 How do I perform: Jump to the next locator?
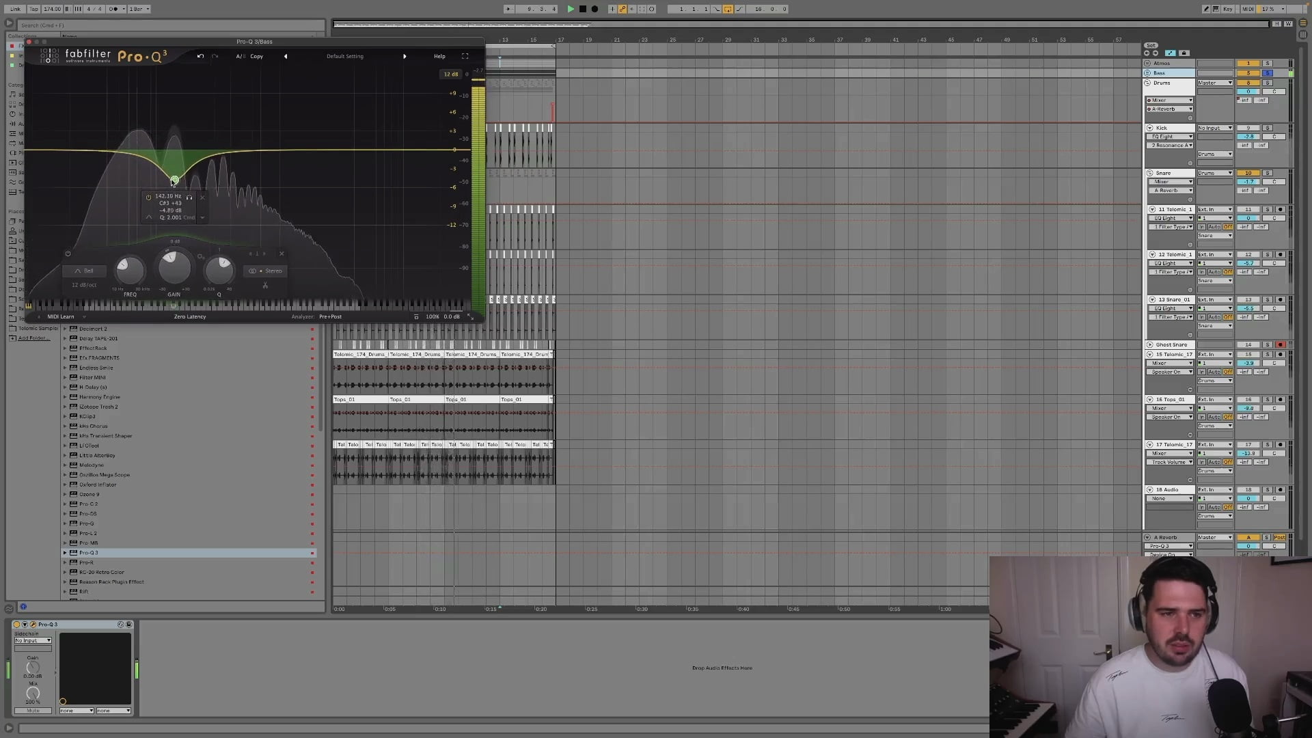(1156, 53)
